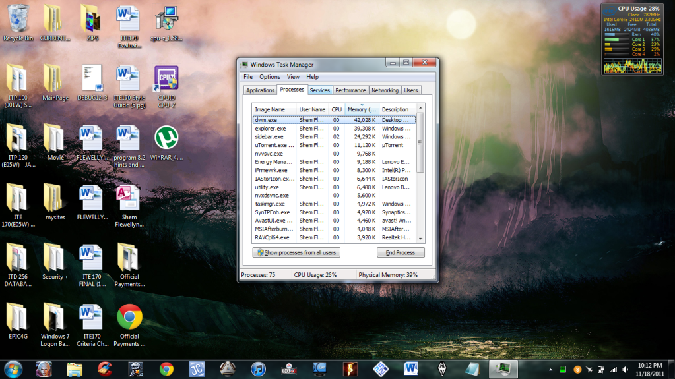The width and height of the screenshot is (675, 379).
Task: Select ITE 170 FINAL Word document
Action: 92,265
